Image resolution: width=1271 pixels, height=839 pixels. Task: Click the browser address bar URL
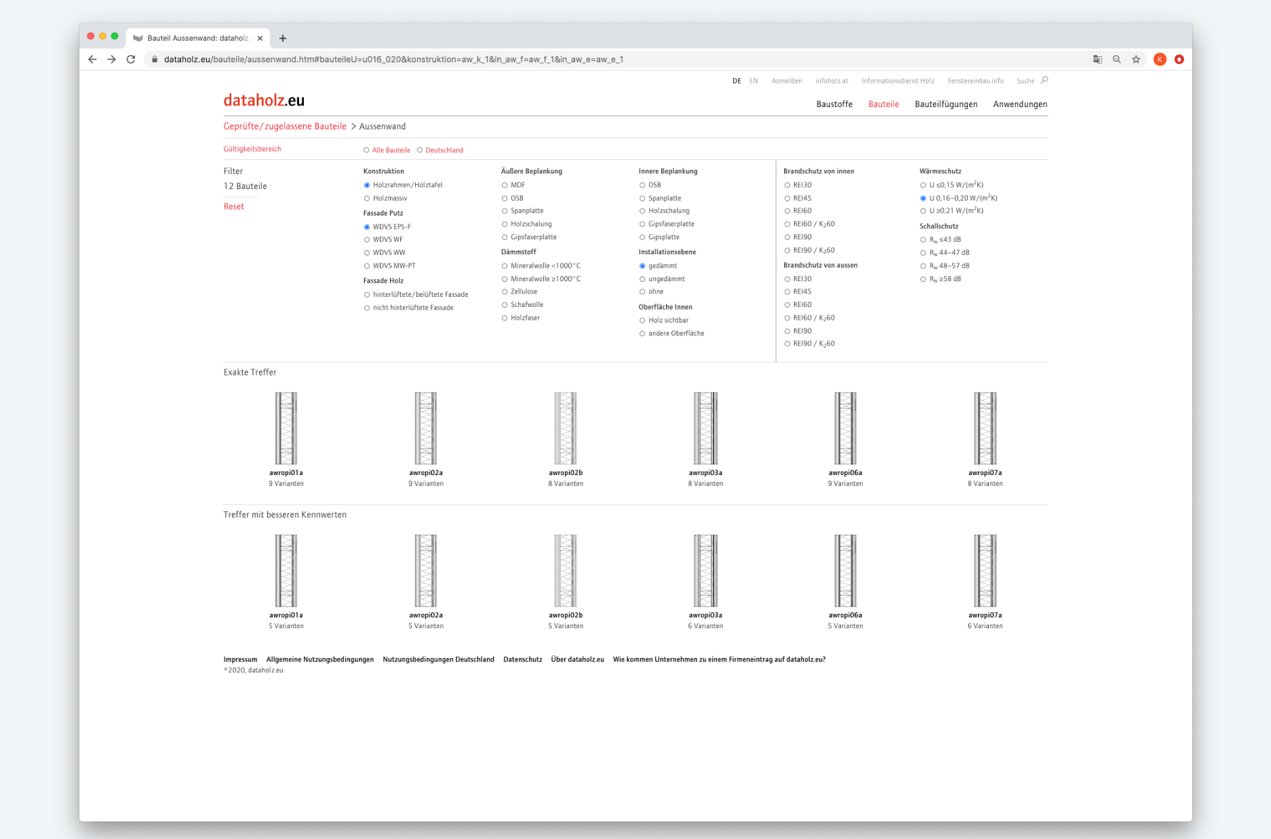coord(393,60)
